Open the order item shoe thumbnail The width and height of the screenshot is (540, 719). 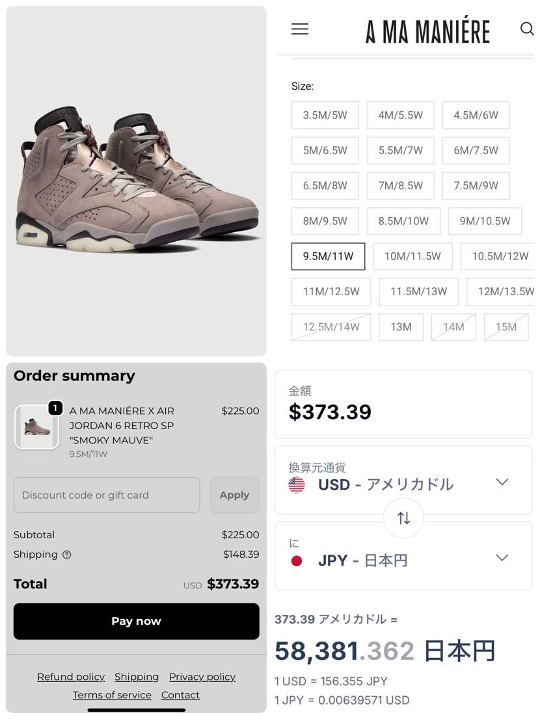(36, 427)
